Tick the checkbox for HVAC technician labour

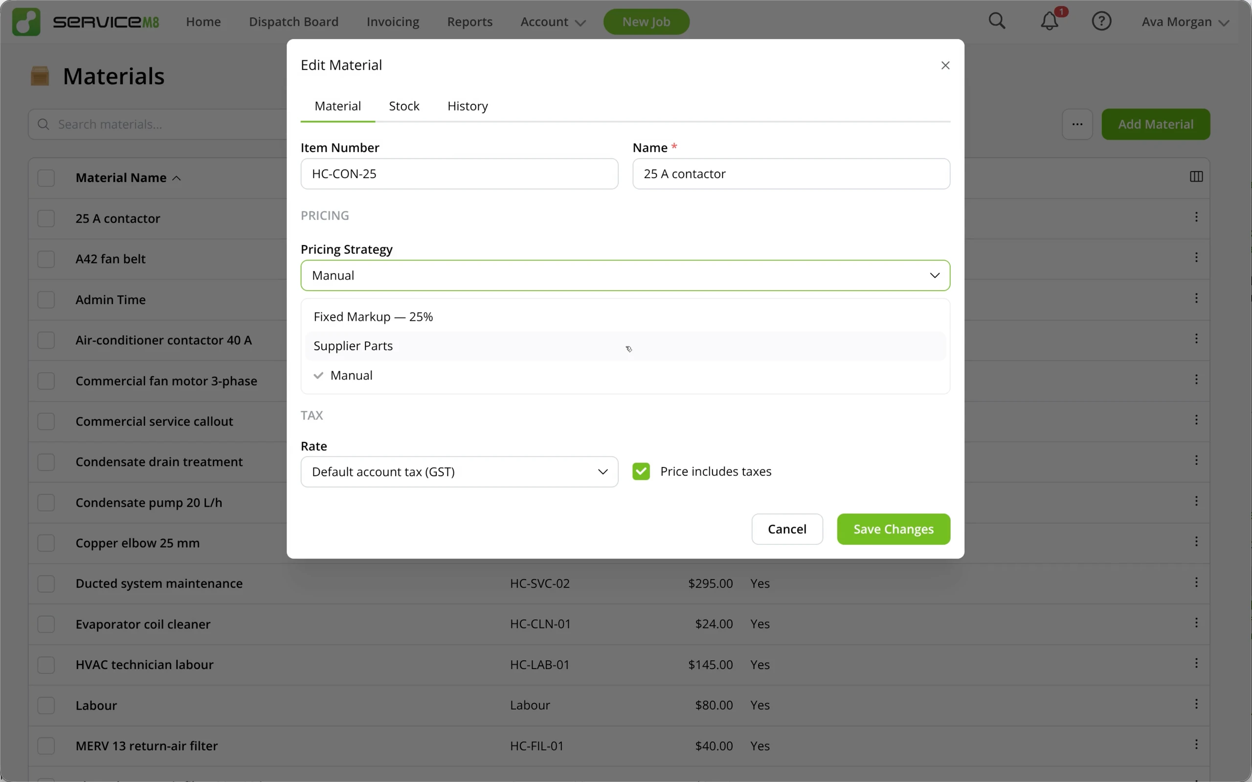[x=46, y=665]
